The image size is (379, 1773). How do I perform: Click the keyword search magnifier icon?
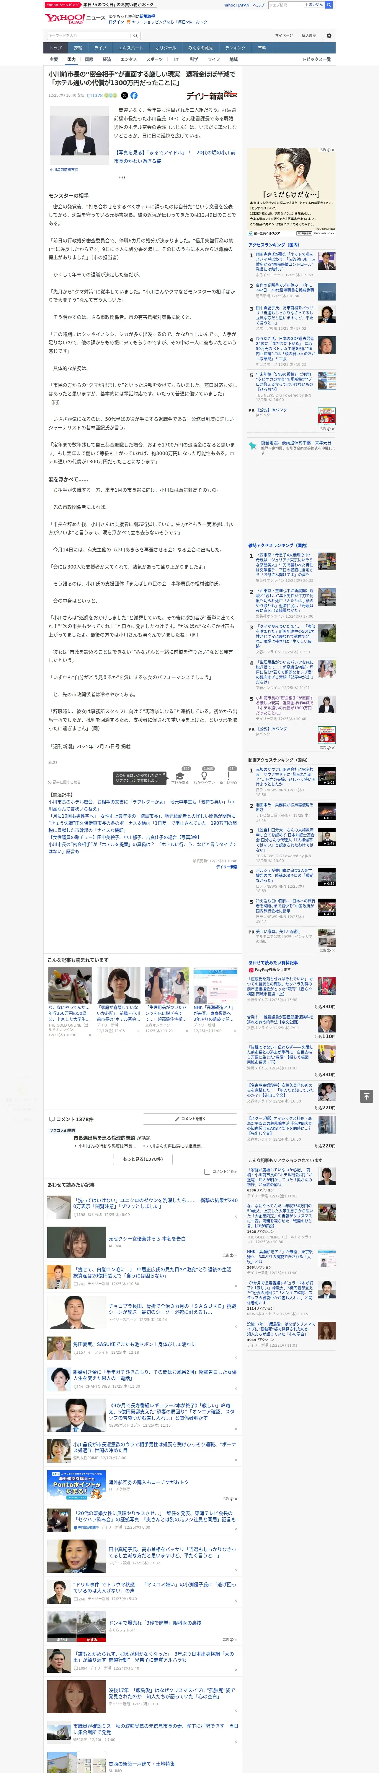[135, 35]
